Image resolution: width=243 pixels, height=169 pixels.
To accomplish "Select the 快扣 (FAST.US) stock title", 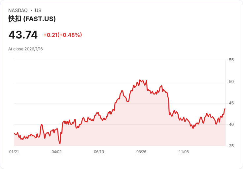I will (32, 19).
